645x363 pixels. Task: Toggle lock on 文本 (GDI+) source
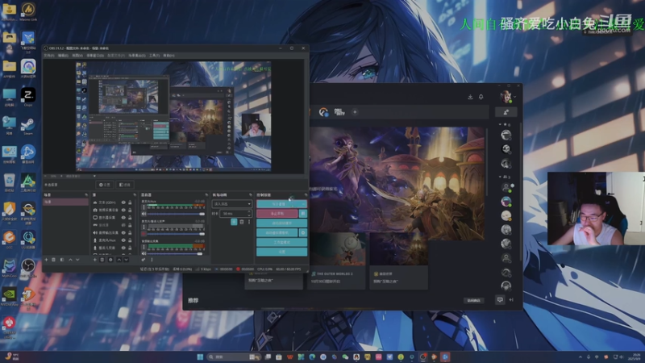tap(130, 202)
